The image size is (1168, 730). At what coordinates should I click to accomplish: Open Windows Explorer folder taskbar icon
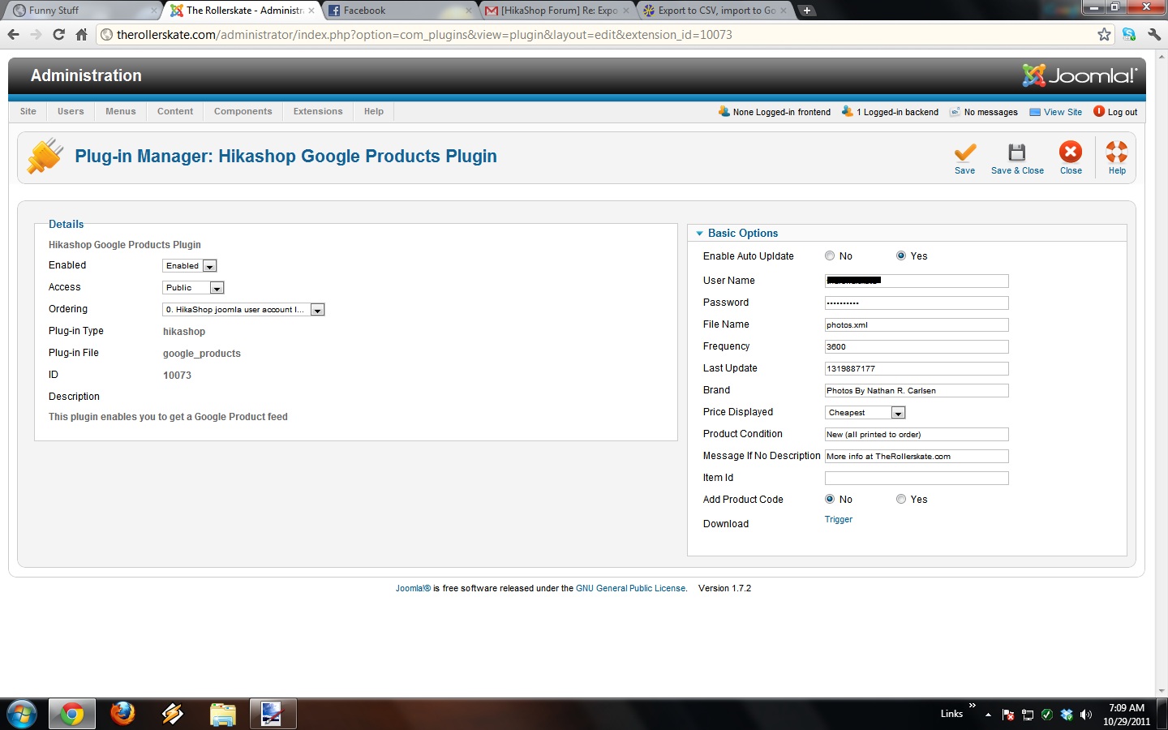pos(222,715)
